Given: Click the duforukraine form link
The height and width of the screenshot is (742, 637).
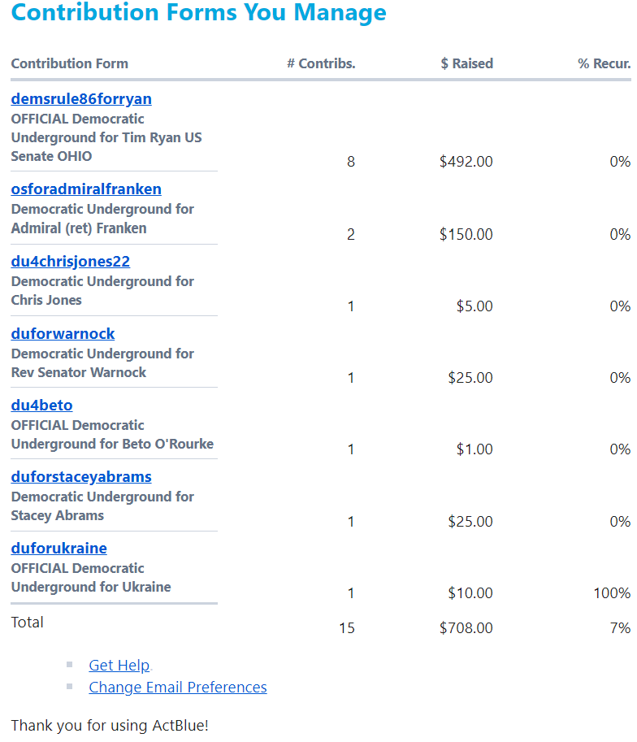Looking at the screenshot, I should tap(58, 549).
